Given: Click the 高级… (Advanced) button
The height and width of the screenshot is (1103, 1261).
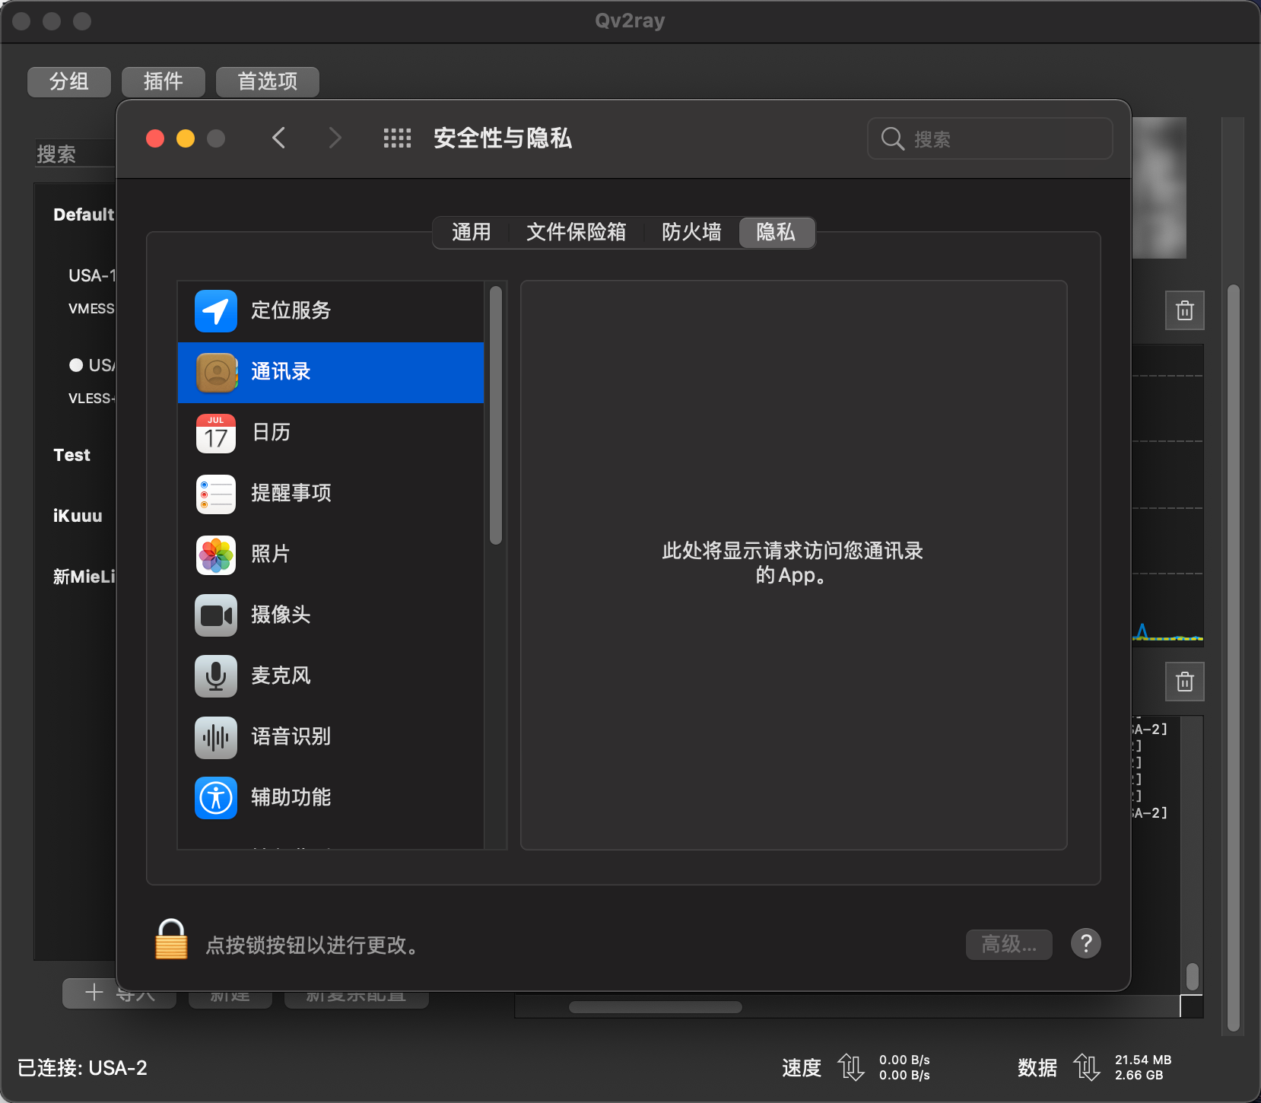Looking at the screenshot, I should pos(1009,944).
